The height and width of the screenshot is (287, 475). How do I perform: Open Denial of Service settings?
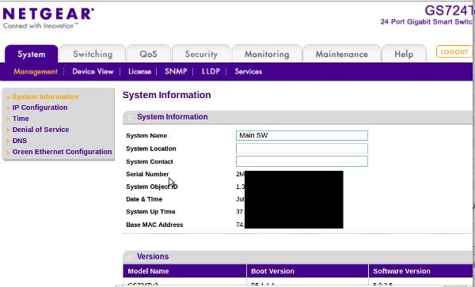tap(40, 130)
